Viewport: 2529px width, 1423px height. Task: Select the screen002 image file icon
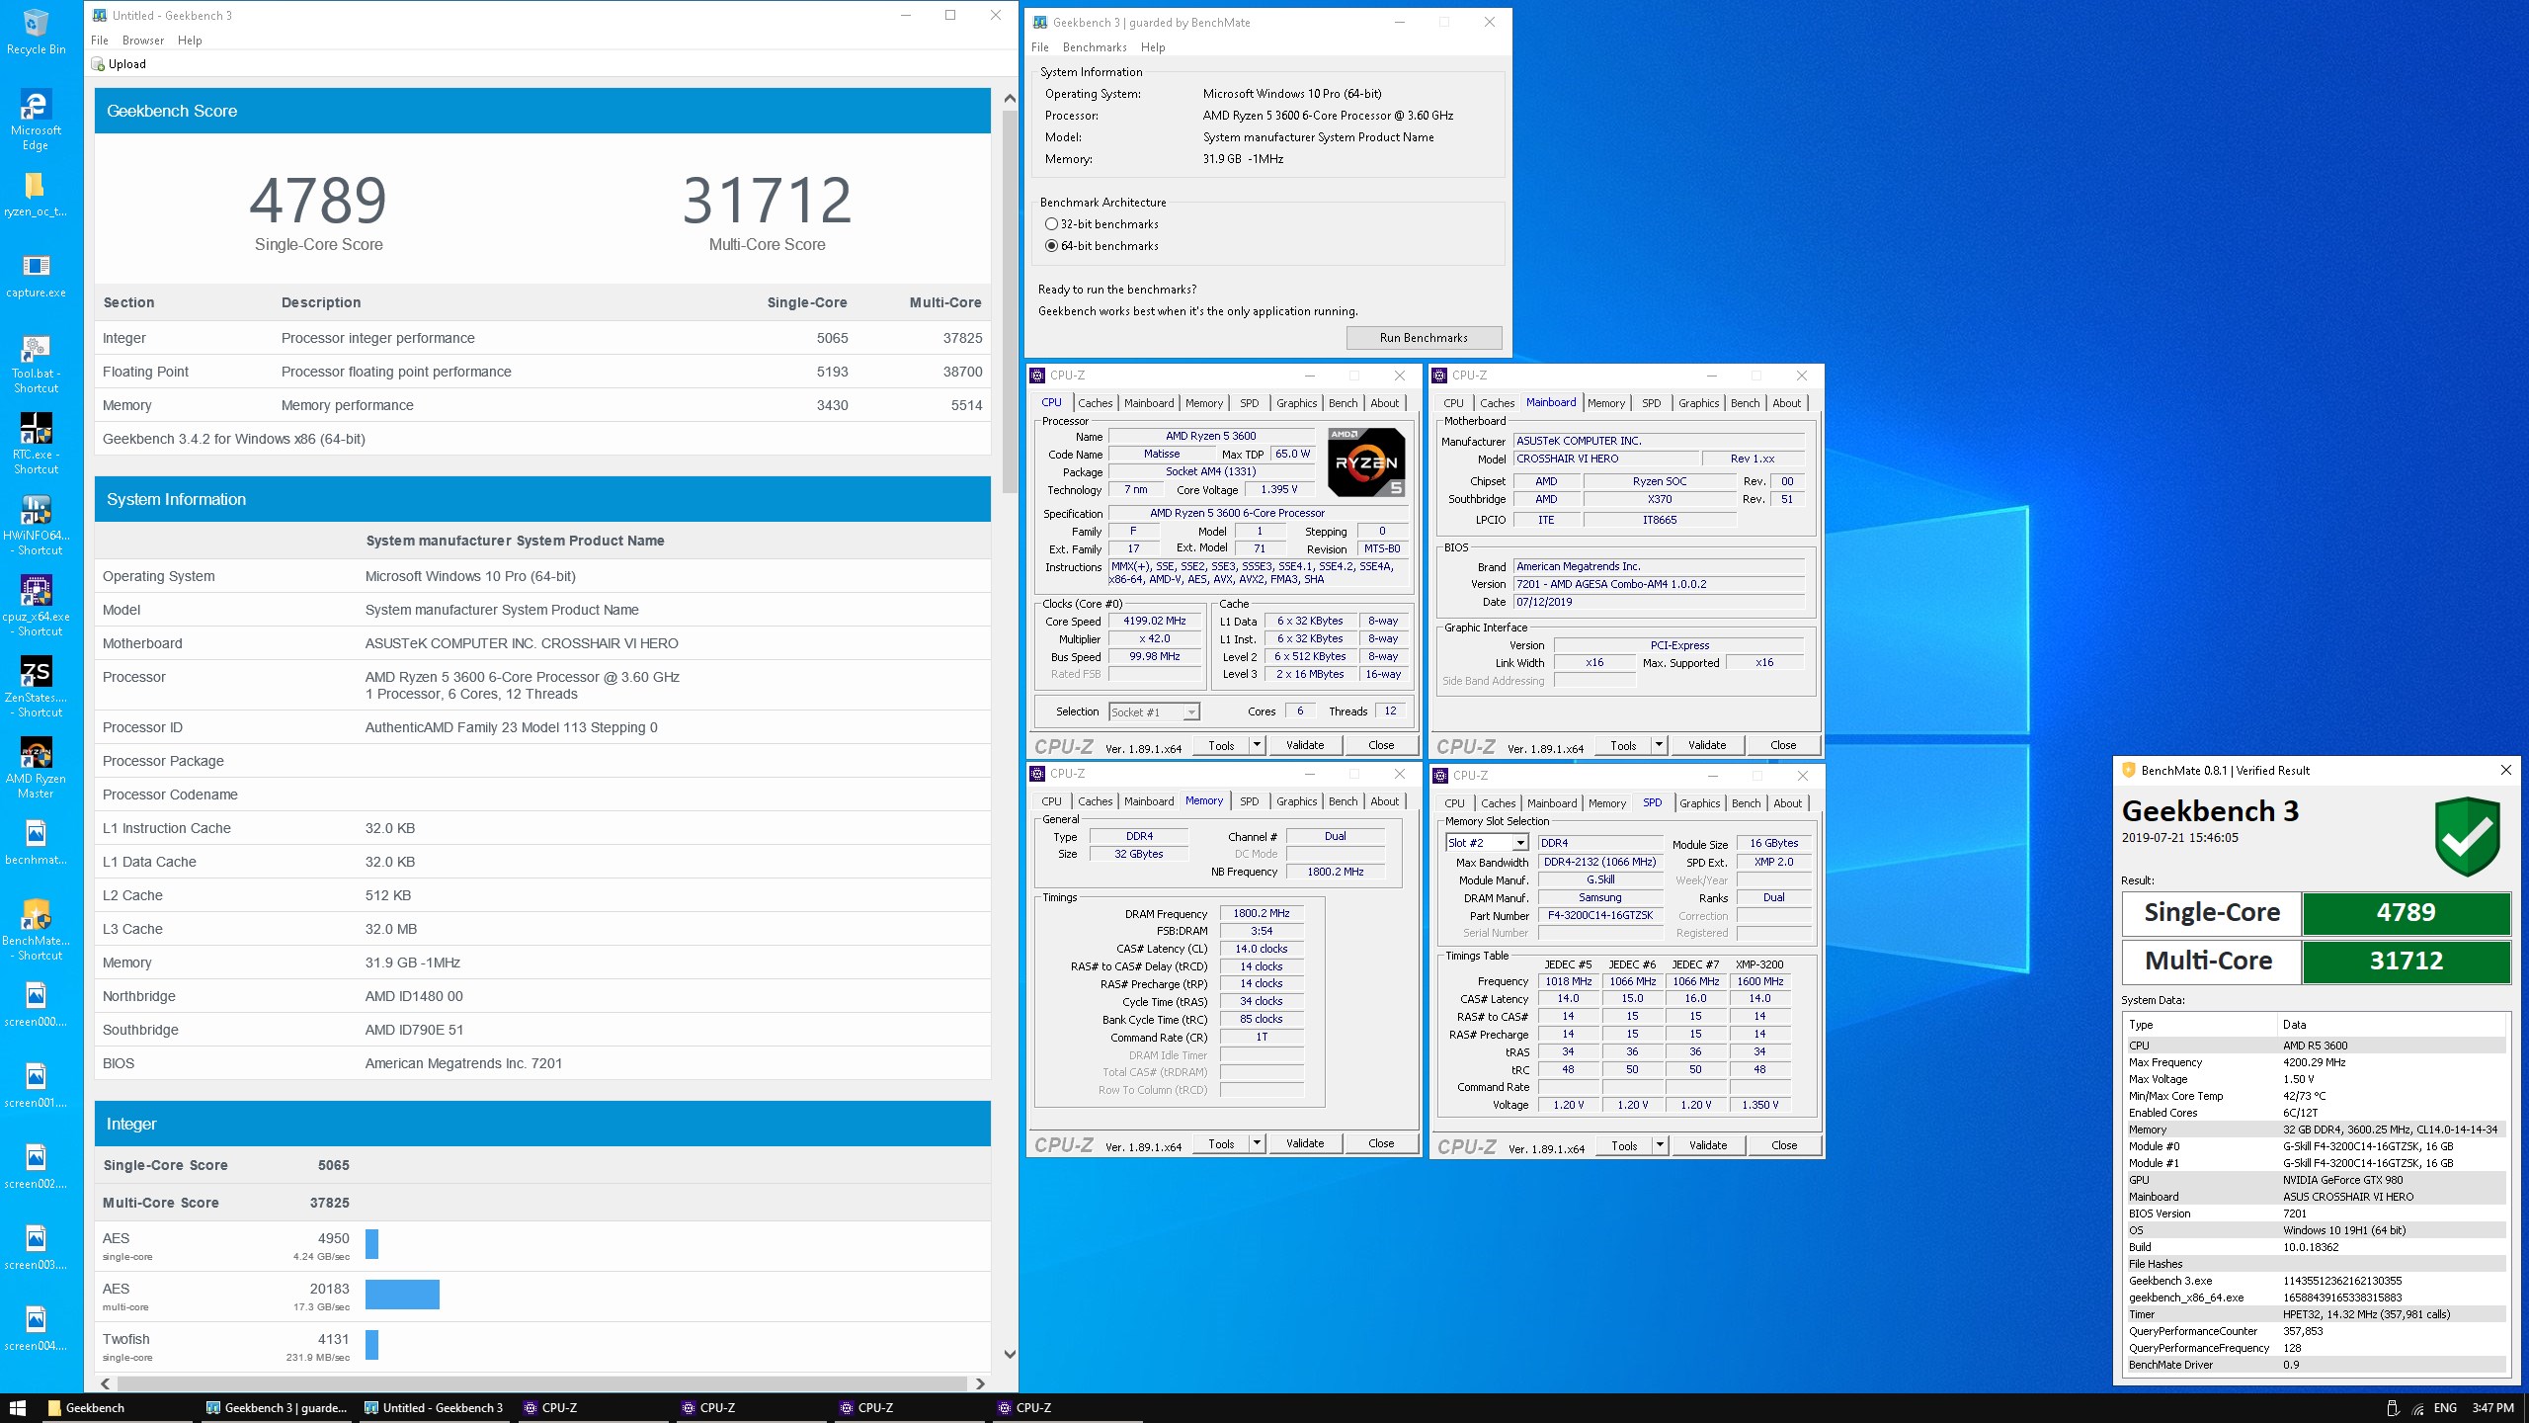(x=36, y=1167)
